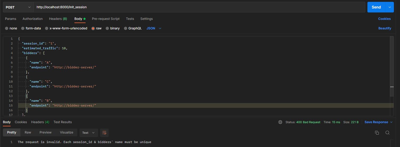
Task: Choose the GraphQL body type
Action: coord(133,28)
